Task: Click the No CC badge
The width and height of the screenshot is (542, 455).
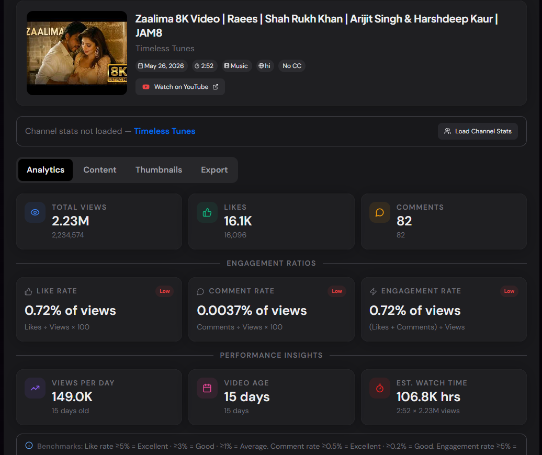Action: point(292,66)
